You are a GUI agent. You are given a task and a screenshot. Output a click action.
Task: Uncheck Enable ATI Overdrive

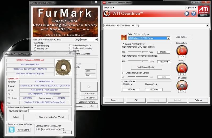click(123, 44)
